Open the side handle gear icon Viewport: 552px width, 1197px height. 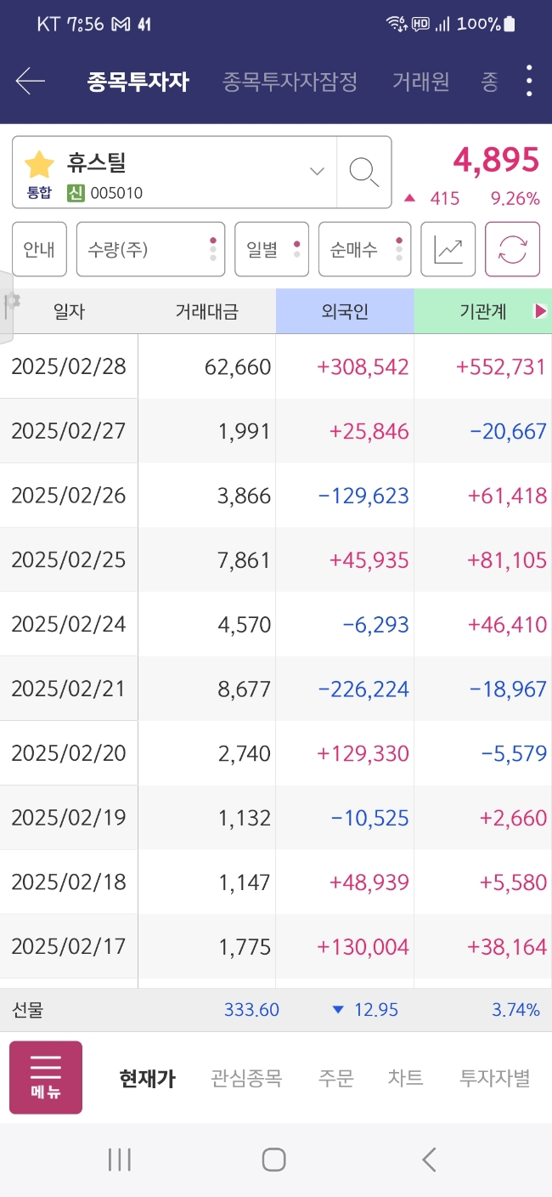coord(11,301)
